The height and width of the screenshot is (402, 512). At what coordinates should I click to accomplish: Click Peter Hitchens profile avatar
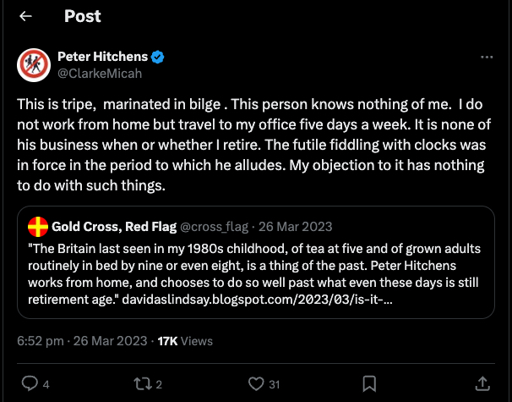pos(33,65)
